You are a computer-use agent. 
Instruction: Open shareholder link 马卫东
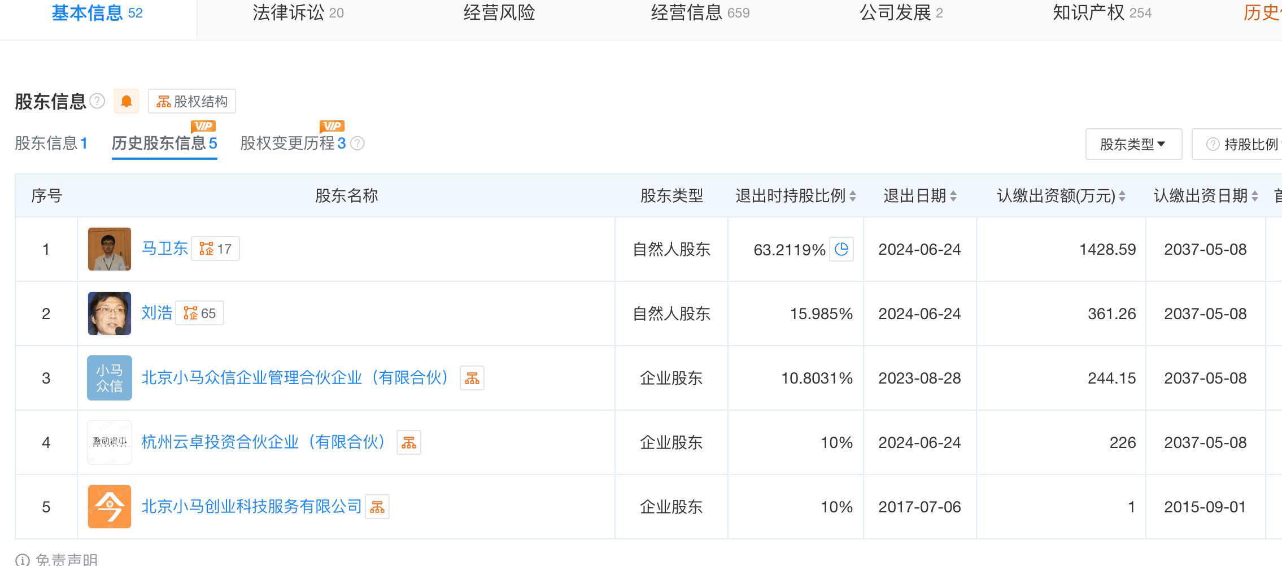point(164,249)
